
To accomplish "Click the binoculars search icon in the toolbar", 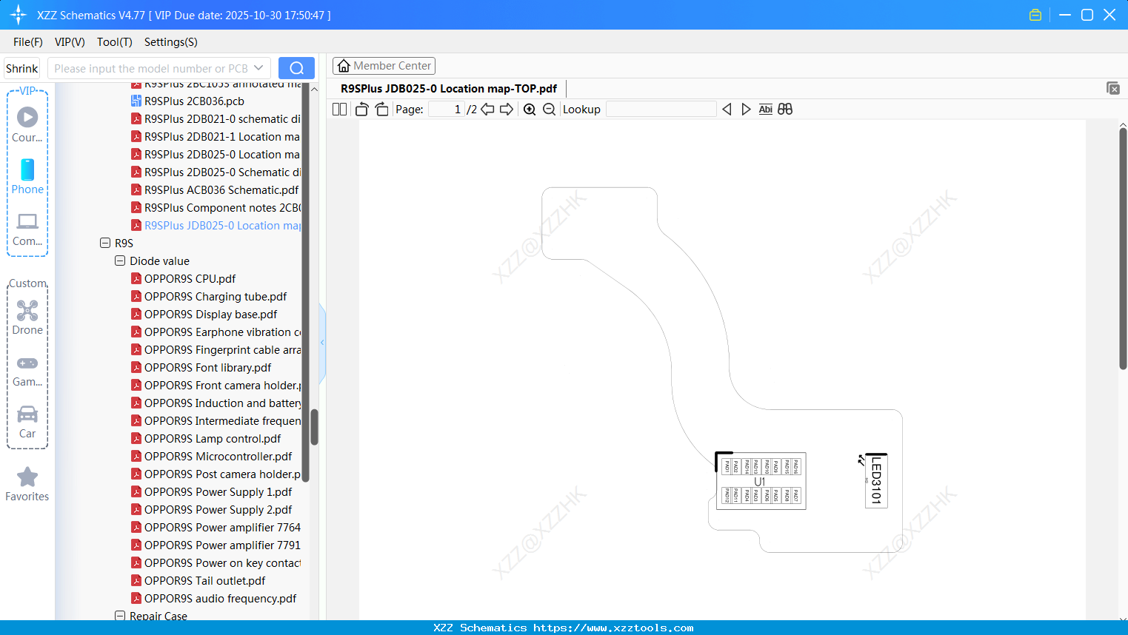I will tap(785, 109).
